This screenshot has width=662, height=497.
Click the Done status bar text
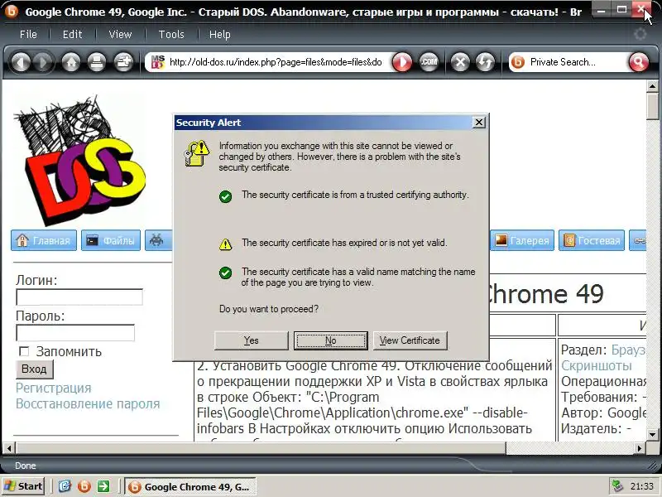(26, 466)
